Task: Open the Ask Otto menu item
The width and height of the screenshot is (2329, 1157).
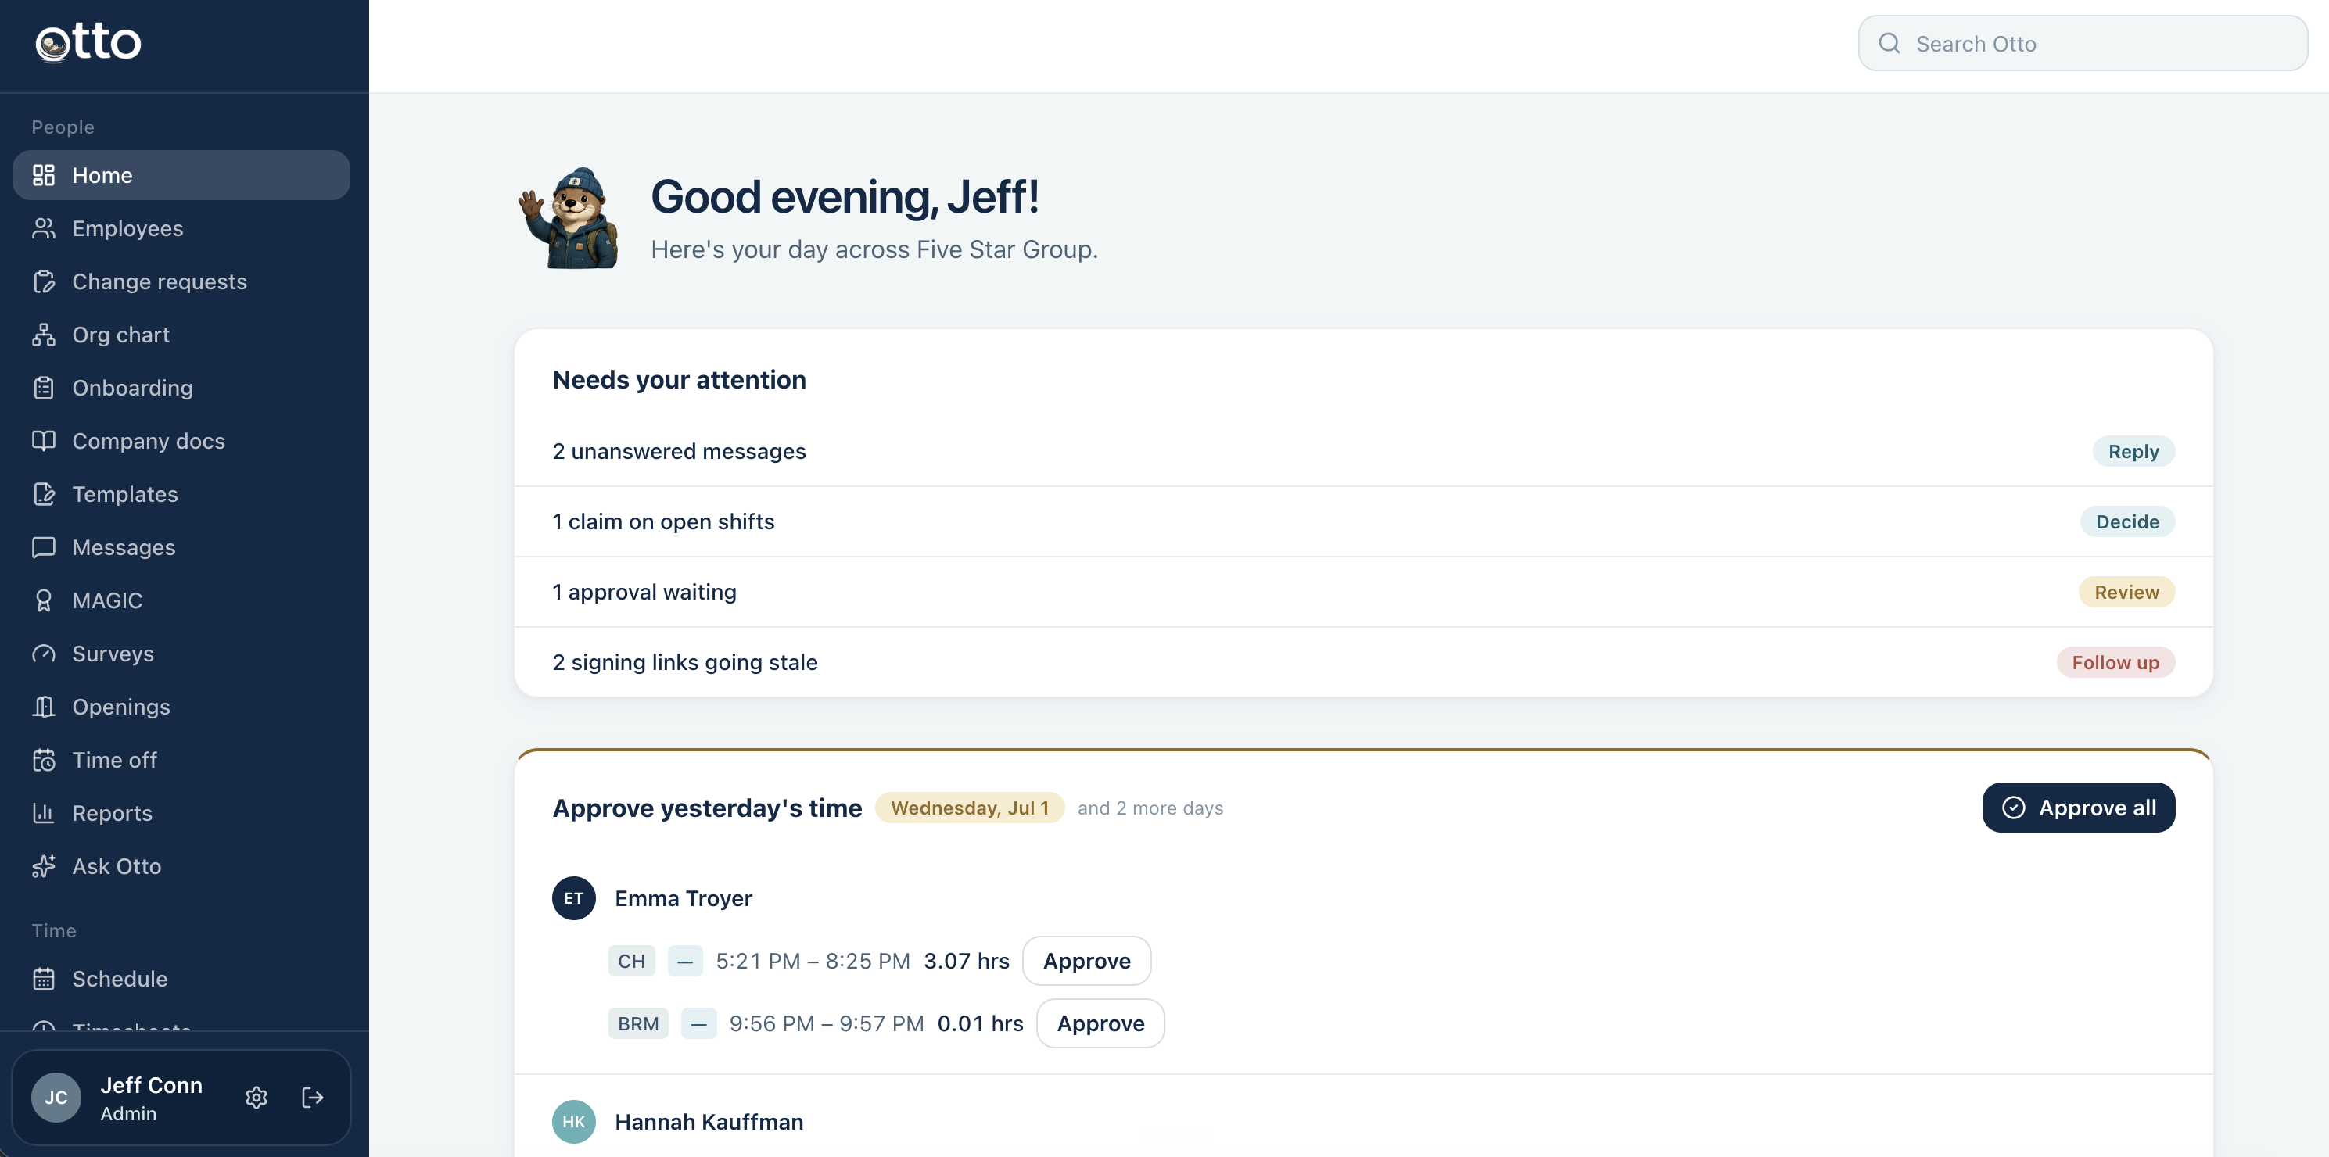Action: [181, 867]
